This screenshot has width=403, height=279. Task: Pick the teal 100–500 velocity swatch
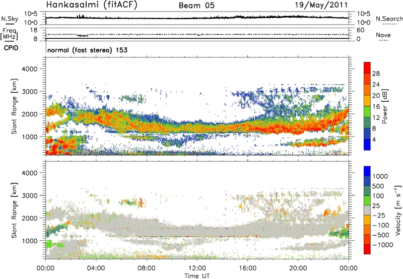tap(367, 191)
